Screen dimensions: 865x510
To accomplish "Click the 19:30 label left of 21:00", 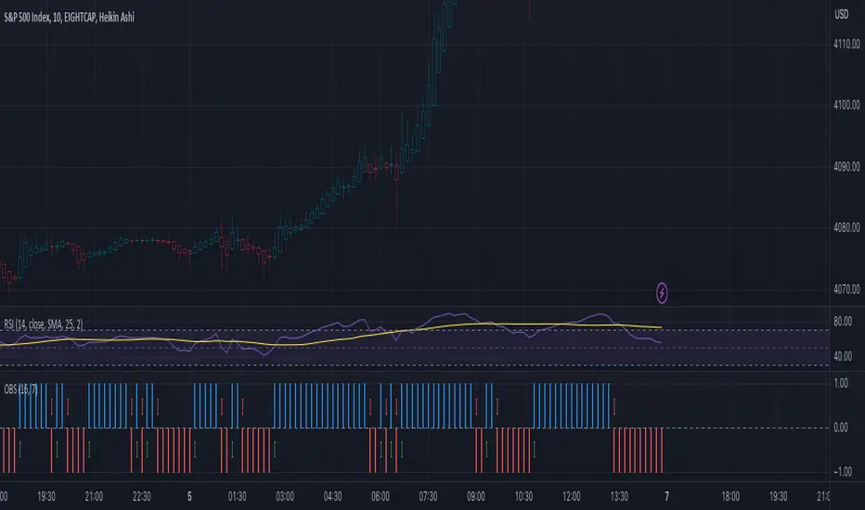I will coord(46,497).
